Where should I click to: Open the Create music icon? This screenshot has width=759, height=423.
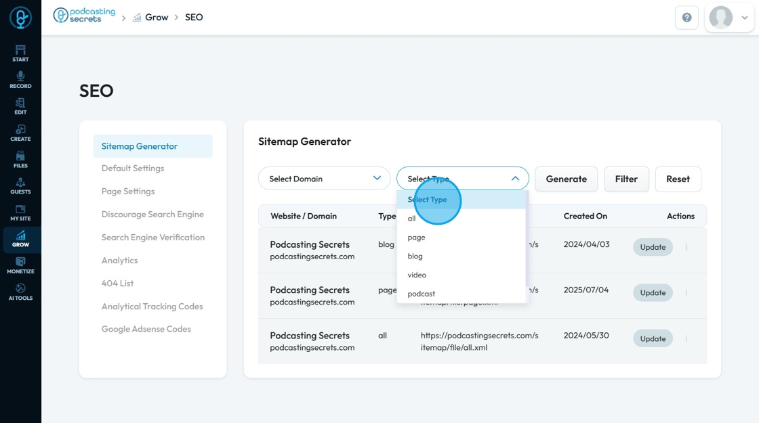(x=20, y=133)
